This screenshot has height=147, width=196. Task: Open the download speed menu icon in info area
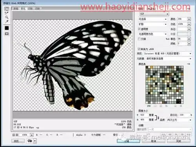click(38, 127)
